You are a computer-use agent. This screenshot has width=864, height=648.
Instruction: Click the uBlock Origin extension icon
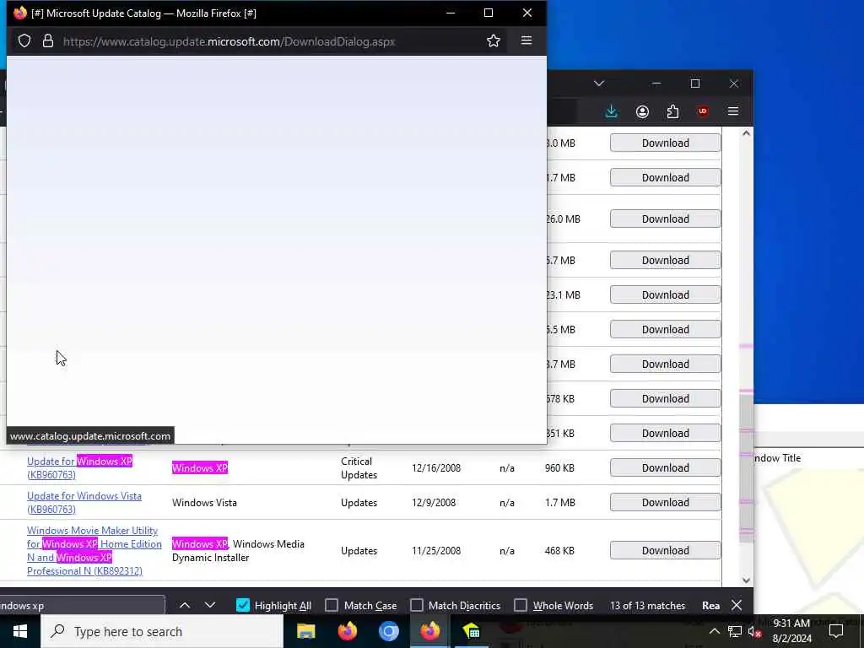[703, 111]
